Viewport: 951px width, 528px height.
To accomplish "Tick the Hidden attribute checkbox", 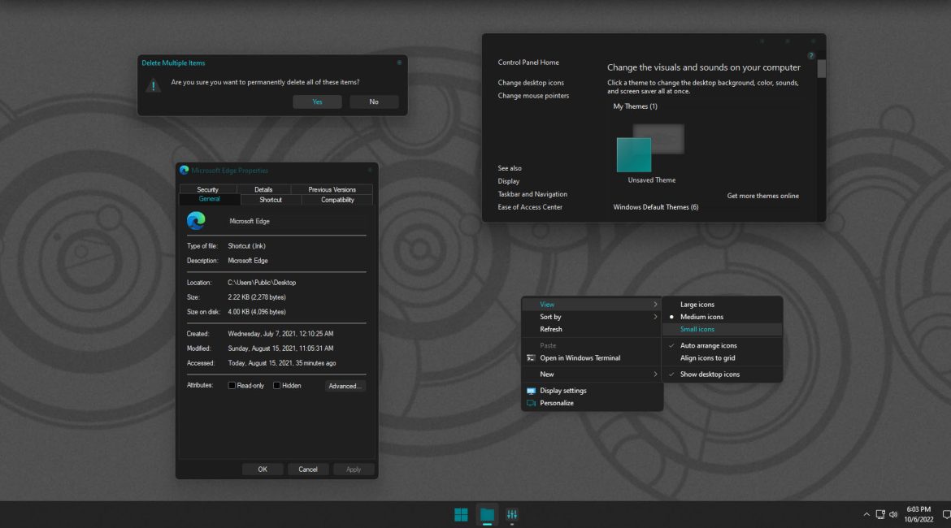I will click(277, 386).
